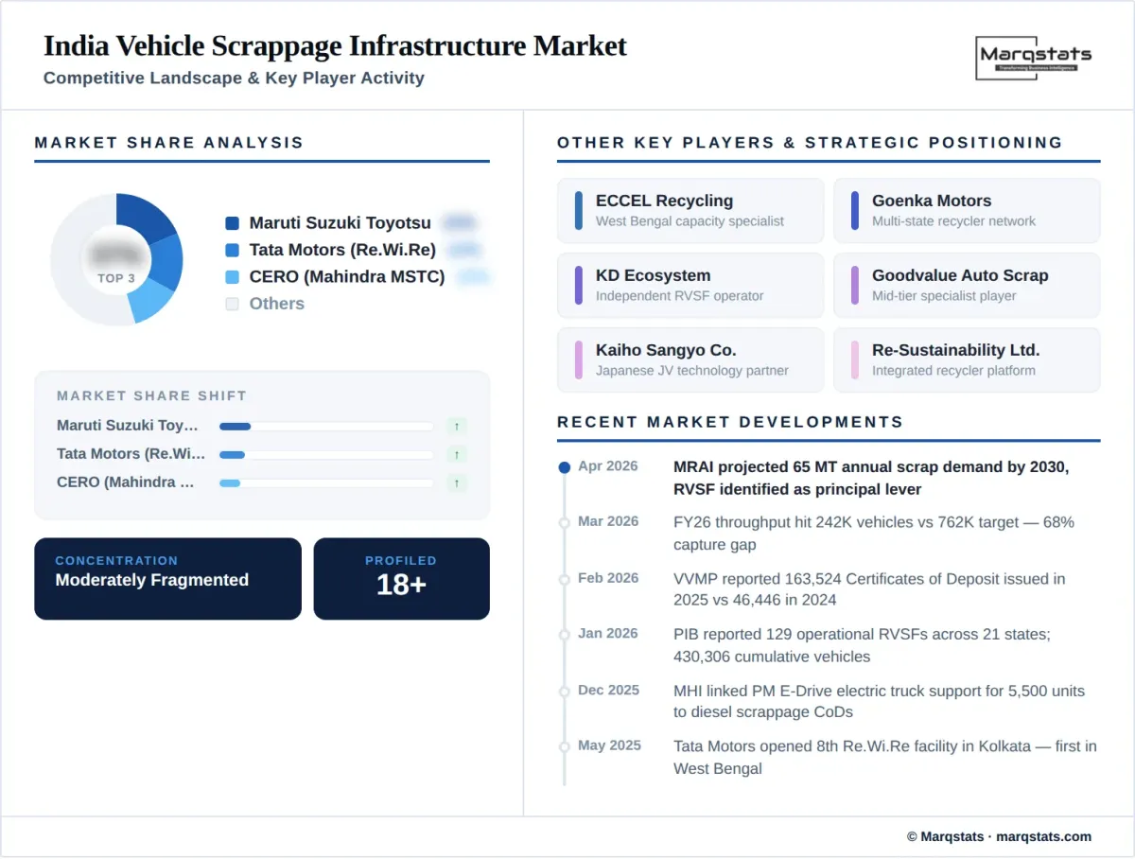Click the Profiled 18+ tile
Image resolution: width=1135 pixels, height=859 pixels.
(x=402, y=579)
